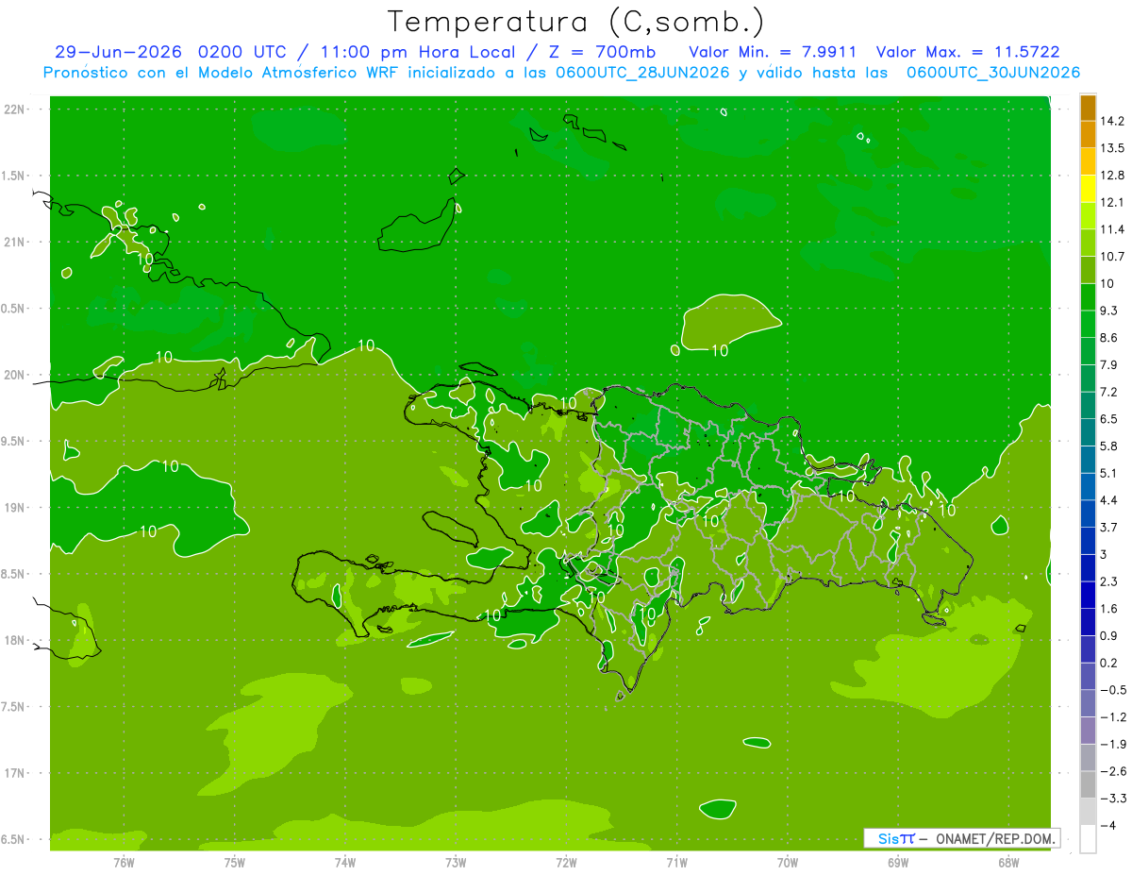Image resolution: width=1132 pixels, height=875 pixels.
Task: Click the "0200 UTC" time text
Action: tap(241, 52)
